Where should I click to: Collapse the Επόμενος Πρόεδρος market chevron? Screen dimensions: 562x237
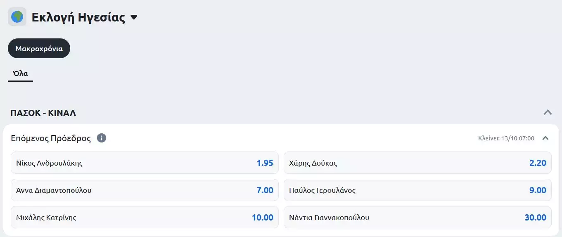545,138
